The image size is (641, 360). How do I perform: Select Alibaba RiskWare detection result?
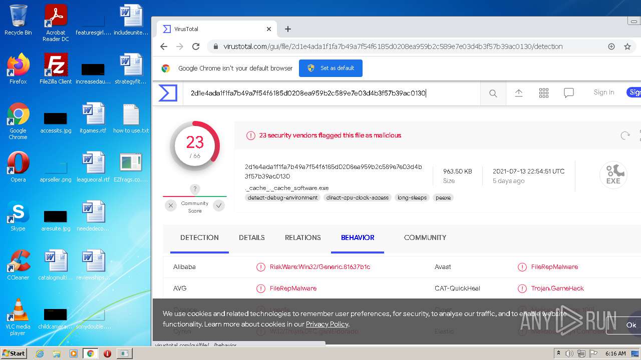click(x=320, y=267)
